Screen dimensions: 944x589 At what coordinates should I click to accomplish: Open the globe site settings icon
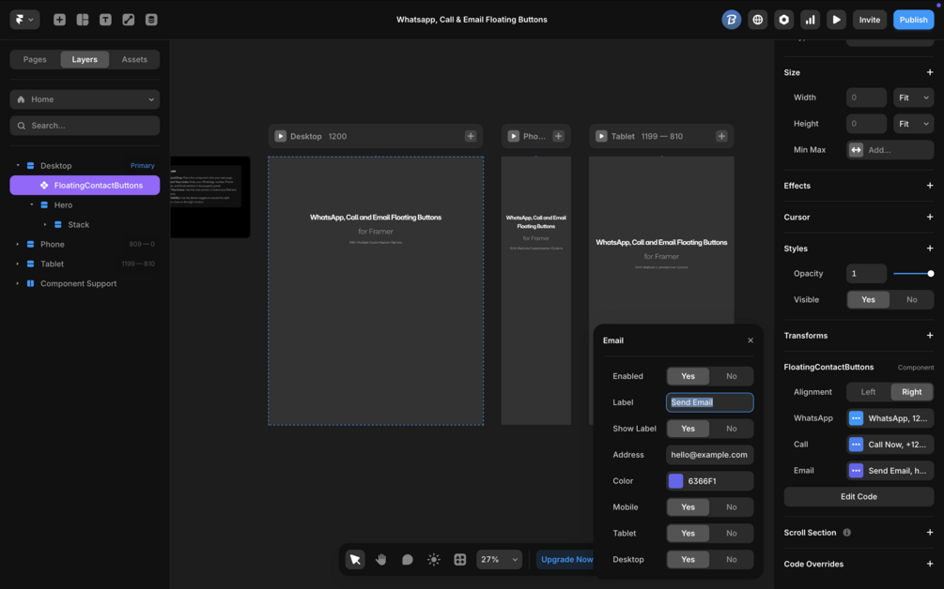(757, 20)
